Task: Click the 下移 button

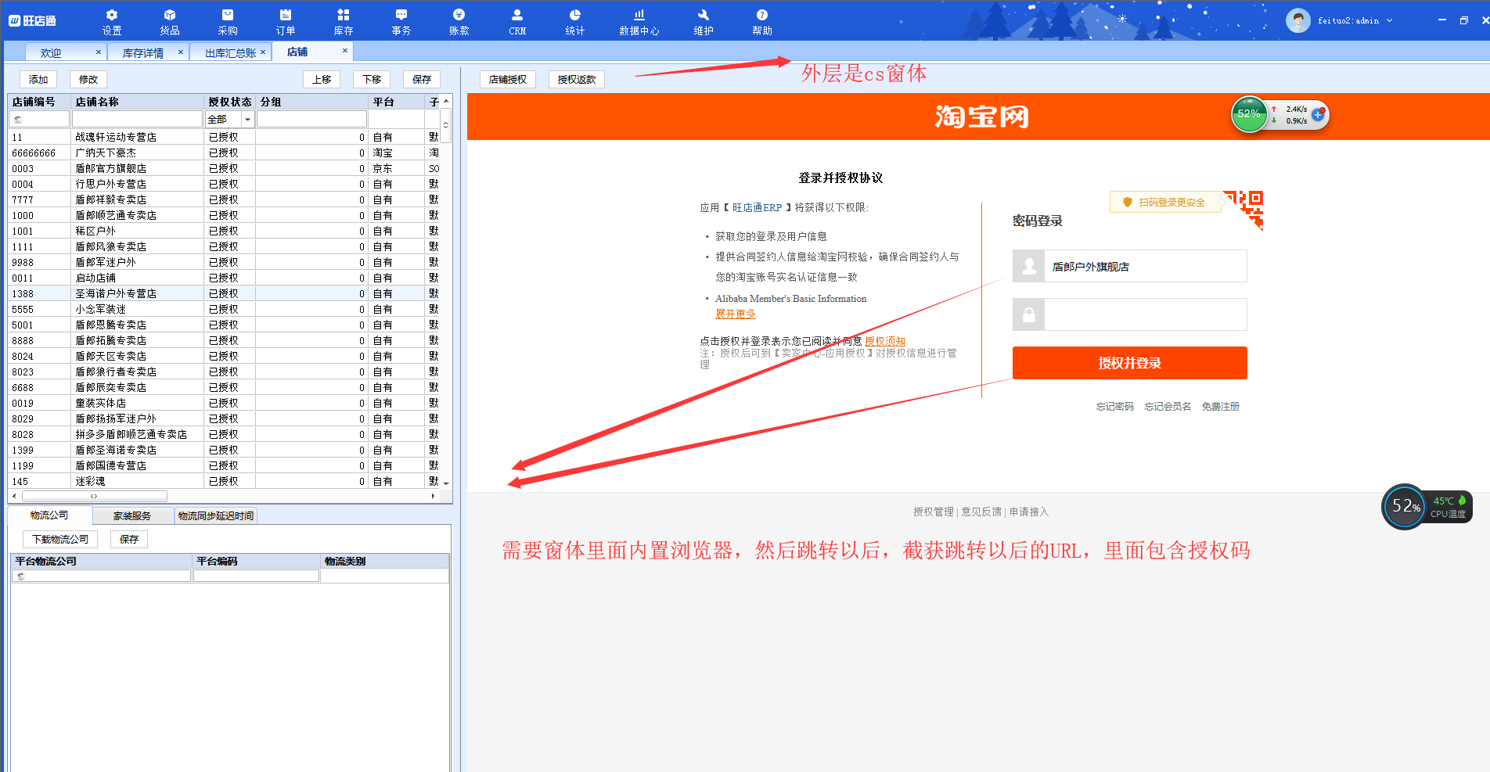Action: (x=372, y=79)
